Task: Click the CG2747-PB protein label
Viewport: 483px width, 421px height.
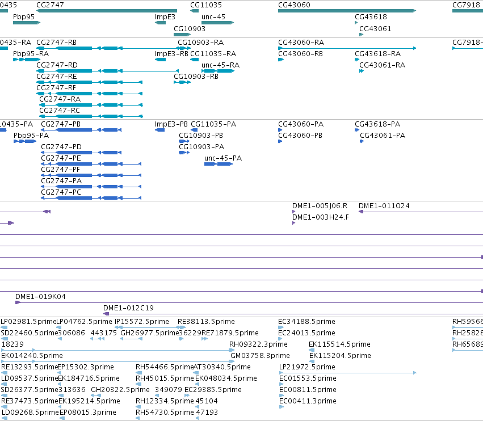Action: [61, 124]
